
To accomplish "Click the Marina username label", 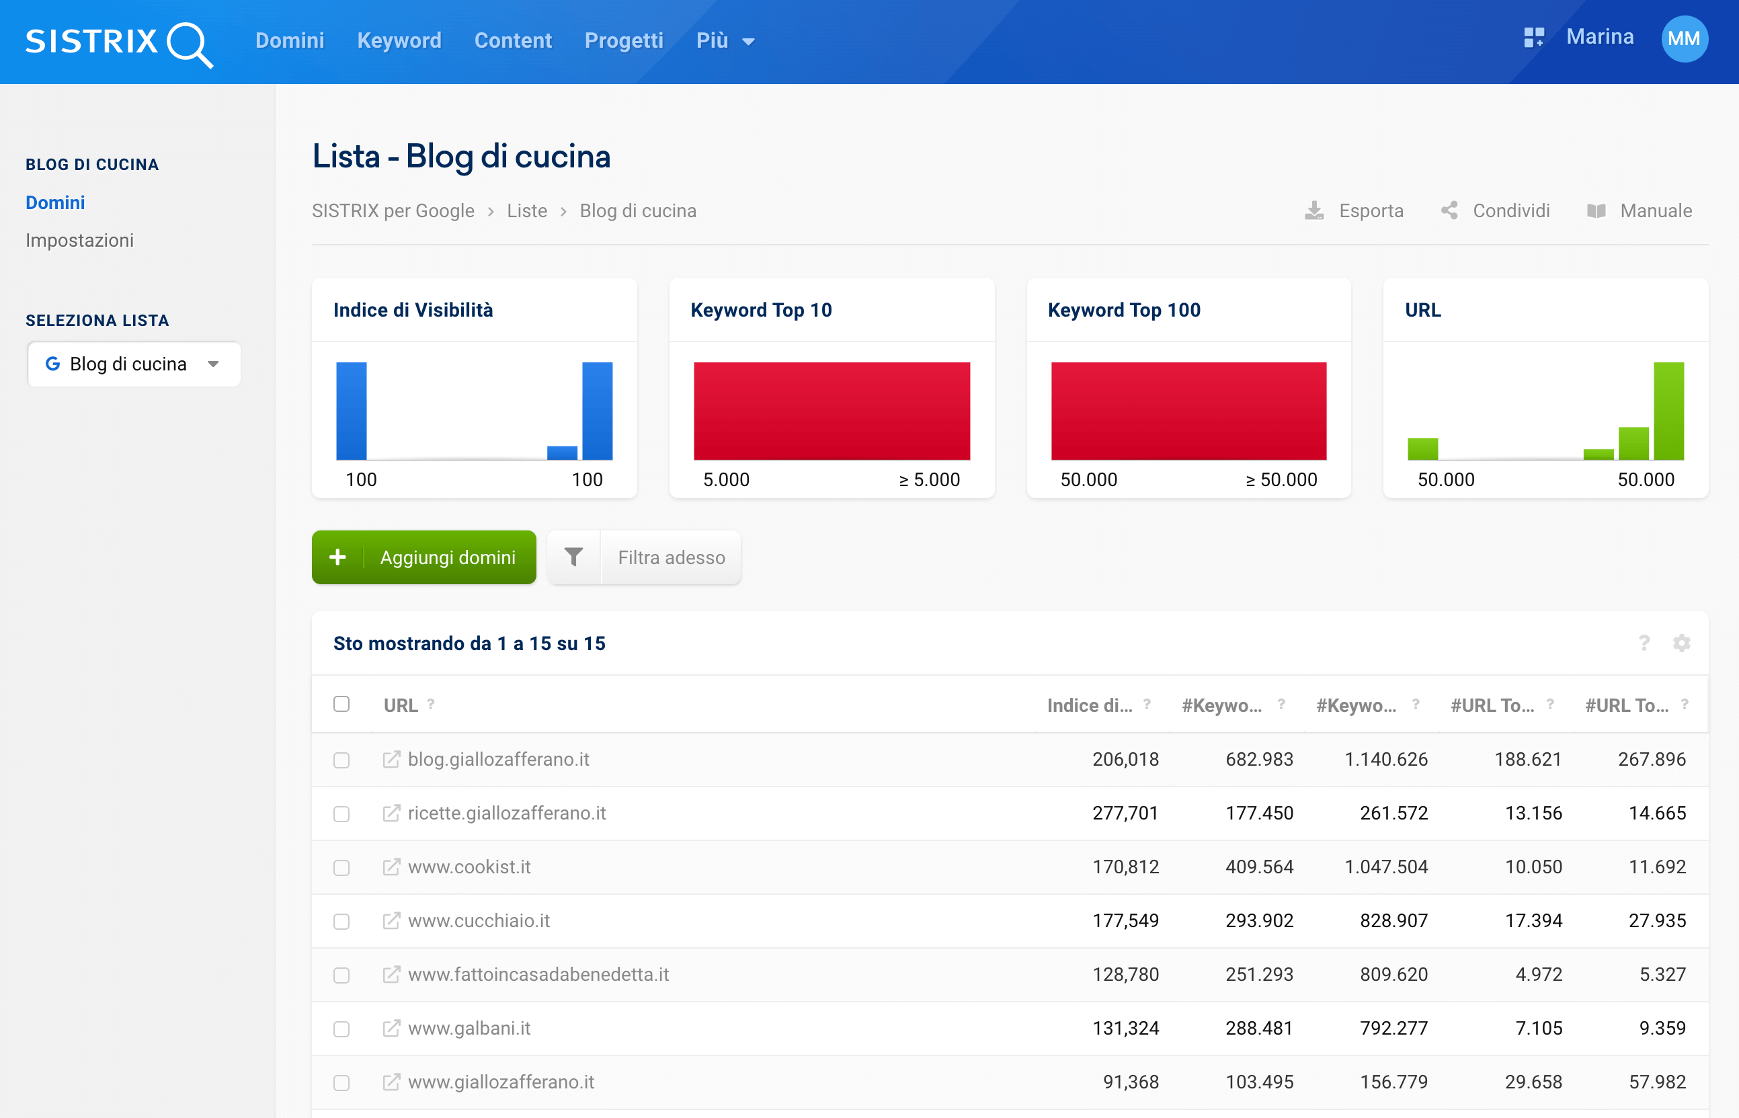I will point(1600,37).
